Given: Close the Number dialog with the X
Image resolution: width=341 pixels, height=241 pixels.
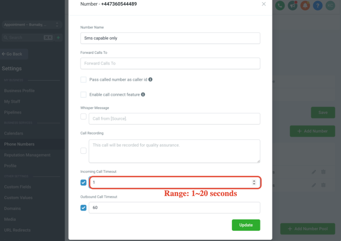Looking at the screenshot, I should [264, 4].
